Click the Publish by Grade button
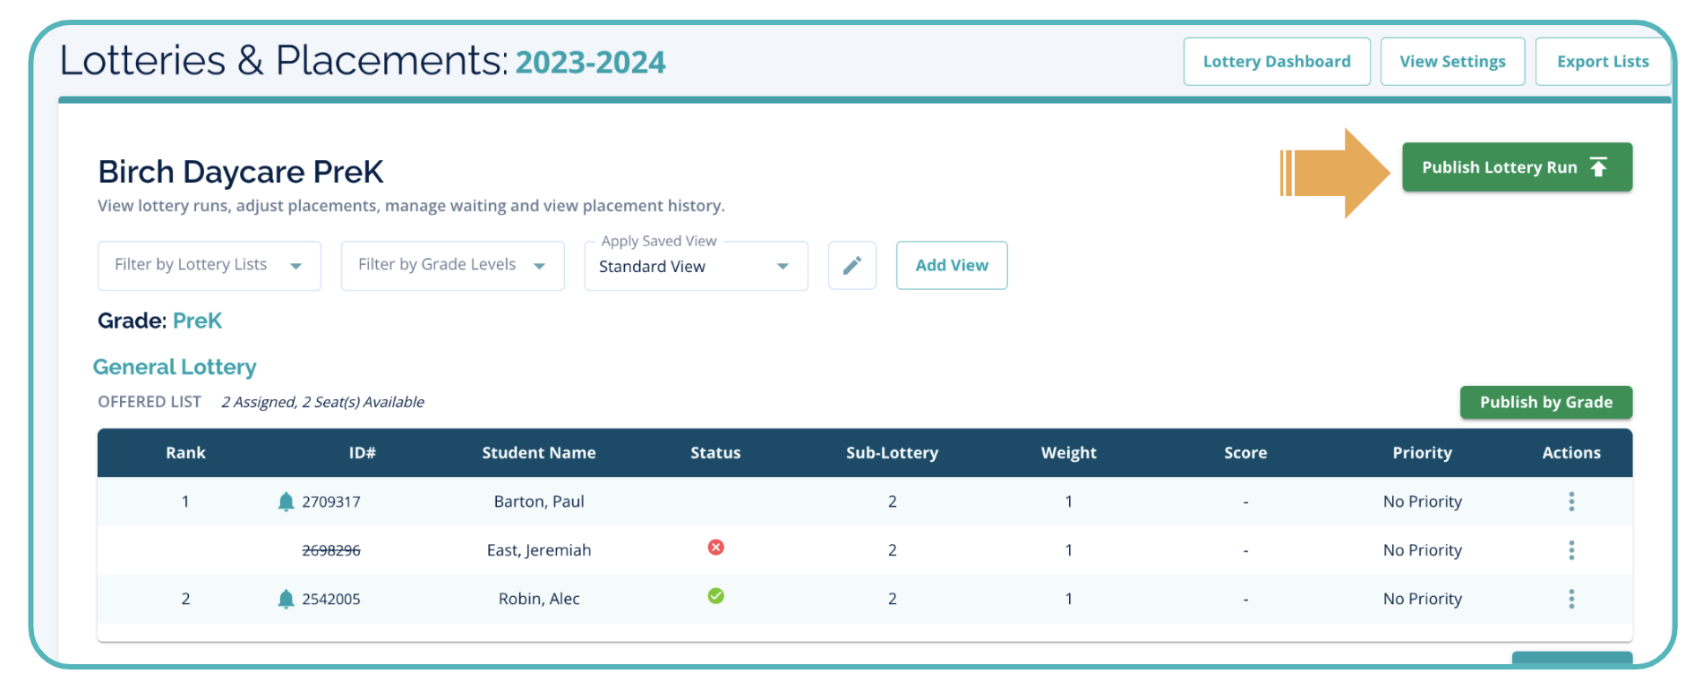 click(1545, 403)
